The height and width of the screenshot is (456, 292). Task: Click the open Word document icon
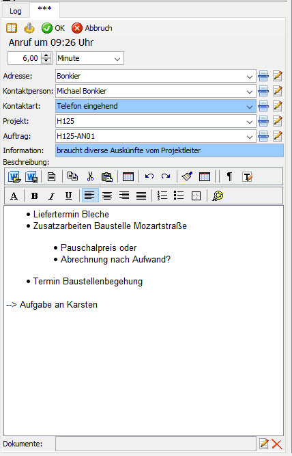[x=14, y=176]
